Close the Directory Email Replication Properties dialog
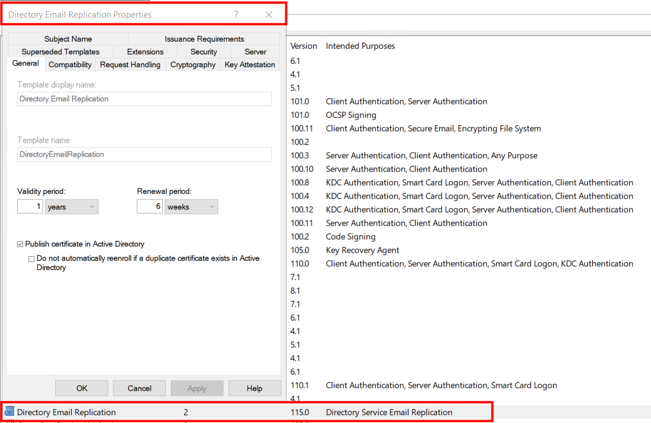Screen dimensions: 651x423 (x=269, y=15)
